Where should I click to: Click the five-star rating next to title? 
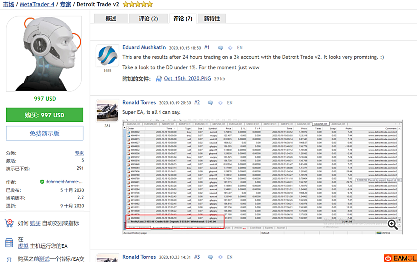[x=137, y=4]
